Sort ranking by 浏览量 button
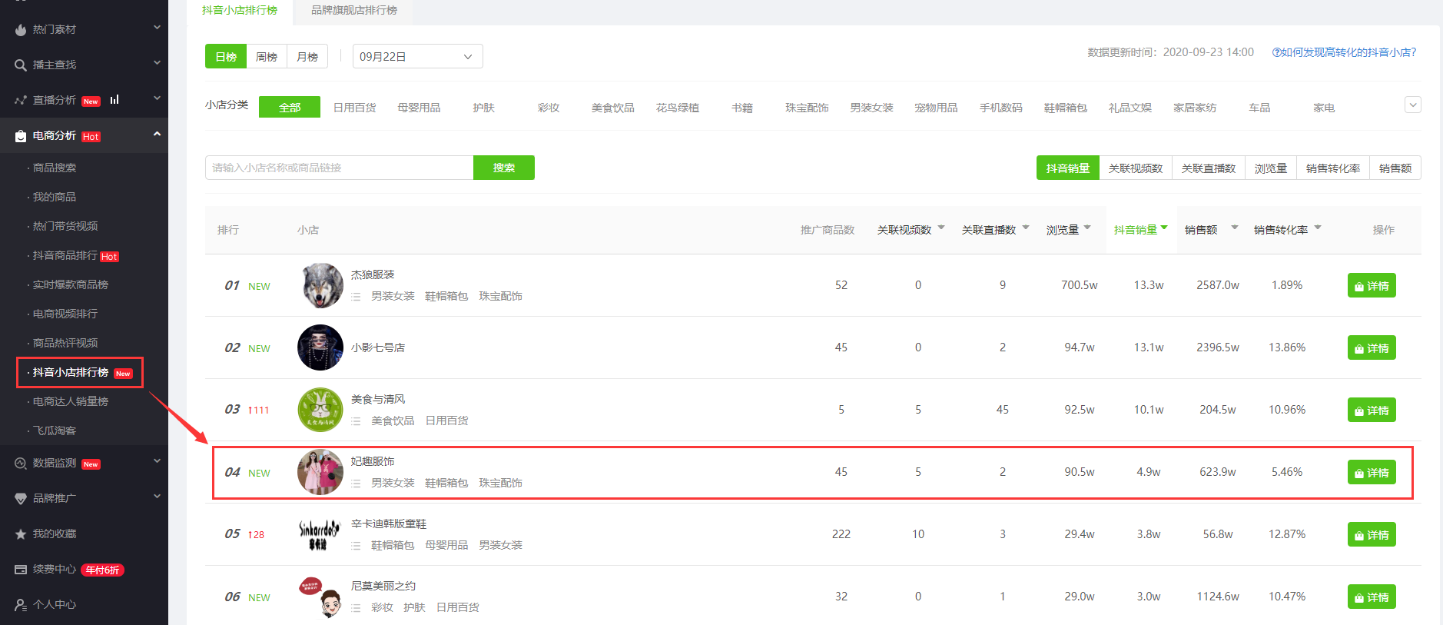This screenshot has width=1443, height=625. coord(1271,168)
